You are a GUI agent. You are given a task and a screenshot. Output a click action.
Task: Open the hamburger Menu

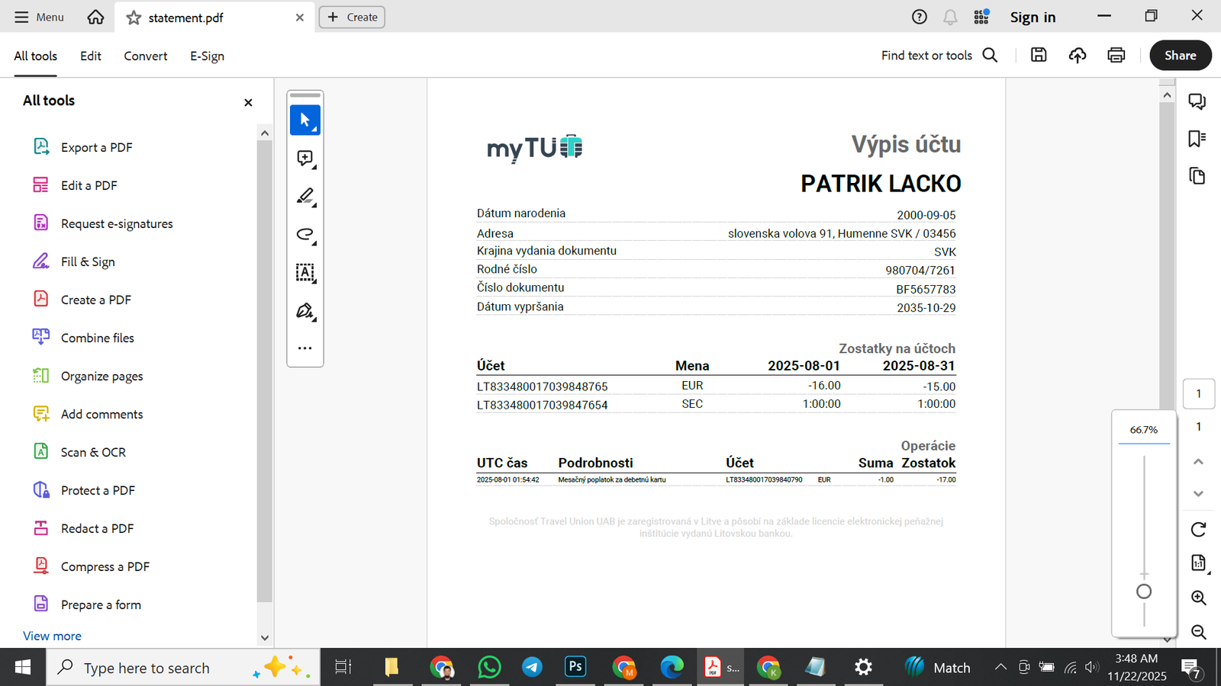point(38,16)
